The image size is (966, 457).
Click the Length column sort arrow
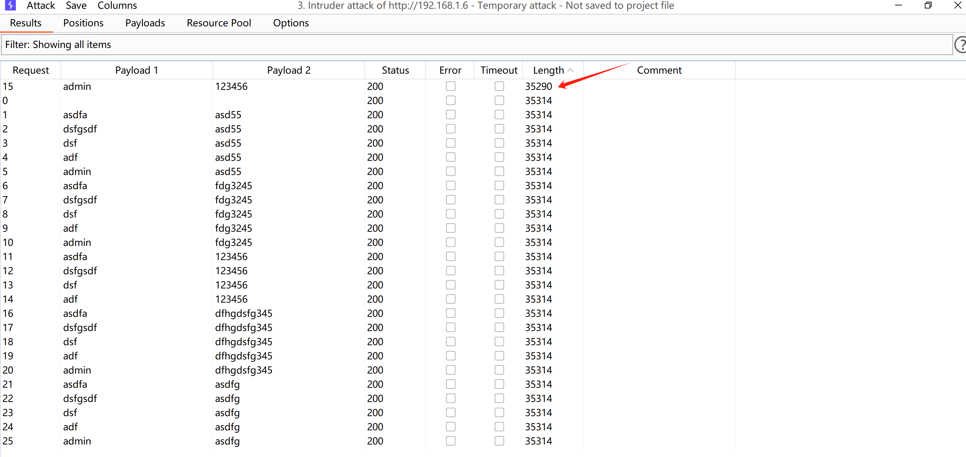click(571, 70)
